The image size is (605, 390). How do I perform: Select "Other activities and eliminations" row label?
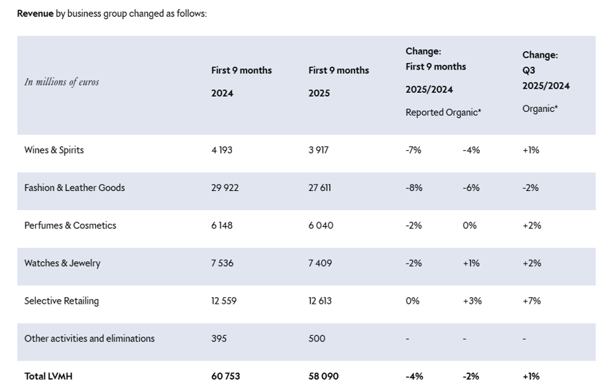click(x=89, y=339)
